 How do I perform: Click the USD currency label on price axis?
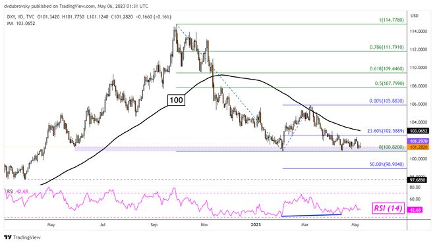[x=415, y=16]
